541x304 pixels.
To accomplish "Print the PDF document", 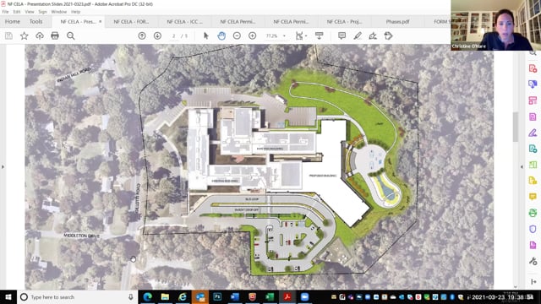I will click(55, 35).
